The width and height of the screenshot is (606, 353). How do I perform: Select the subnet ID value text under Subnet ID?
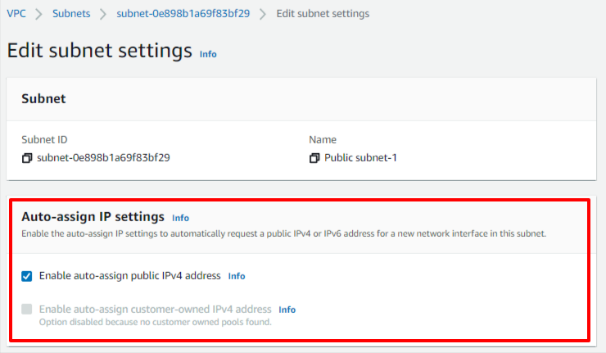pos(103,158)
